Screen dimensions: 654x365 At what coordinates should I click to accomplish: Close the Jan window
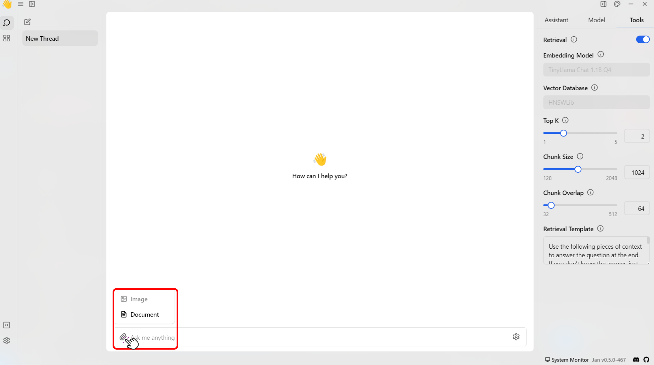(644, 4)
